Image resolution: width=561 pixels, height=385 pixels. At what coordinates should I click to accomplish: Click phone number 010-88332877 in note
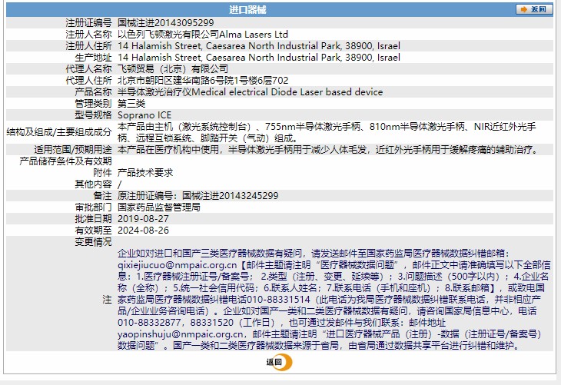pyautogui.click(x=149, y=323)
